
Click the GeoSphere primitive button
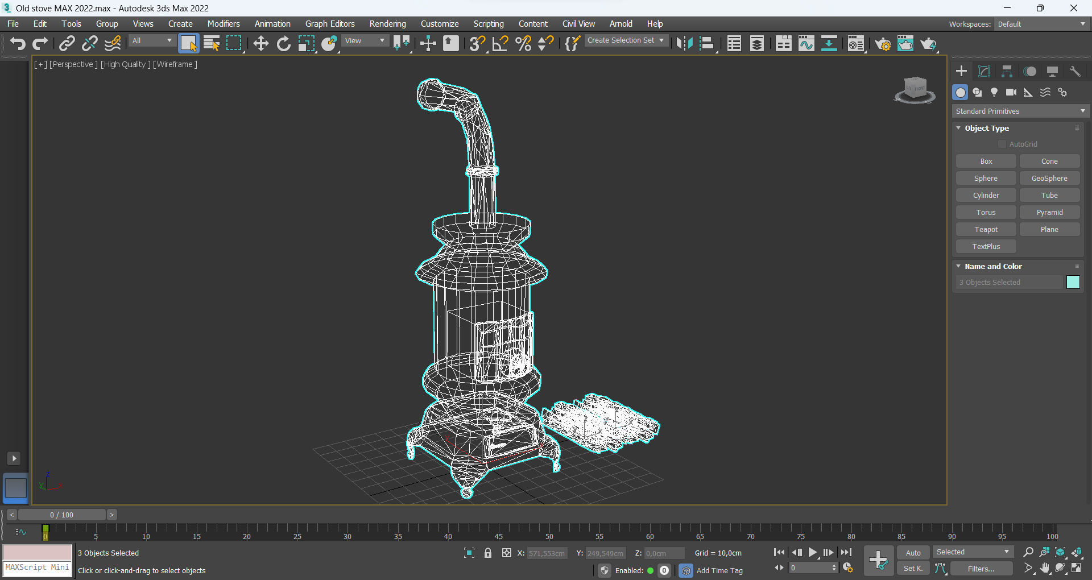coord(1049,178)
